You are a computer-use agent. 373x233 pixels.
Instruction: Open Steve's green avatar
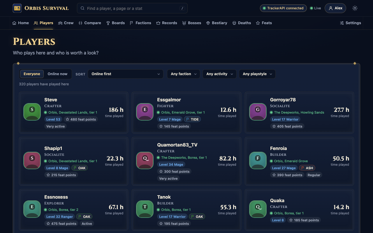coord(32,112)
